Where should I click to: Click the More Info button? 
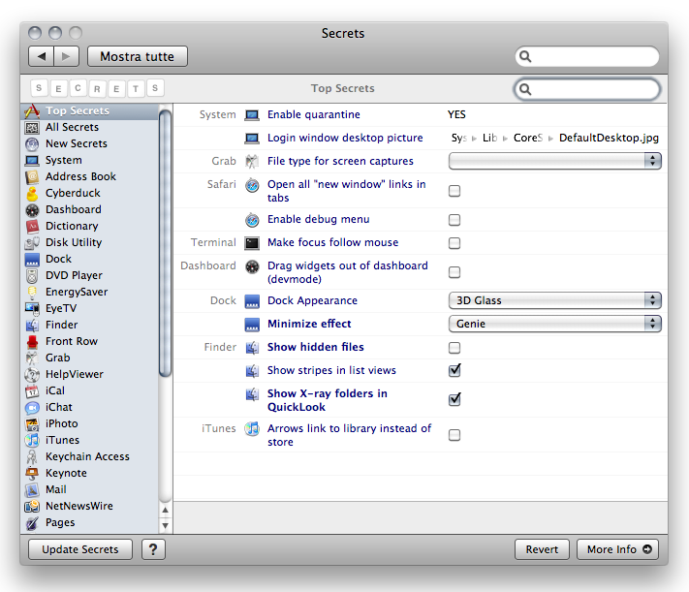617,549
